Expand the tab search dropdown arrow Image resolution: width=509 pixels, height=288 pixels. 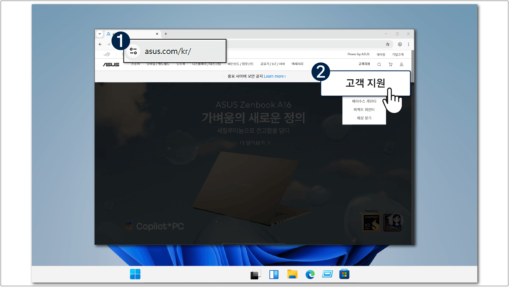point(100,34)
